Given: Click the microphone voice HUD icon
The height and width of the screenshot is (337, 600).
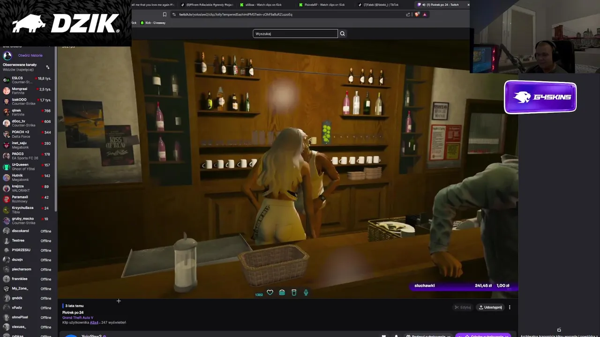Looking at the screenshot, I should [x=306, y=293].
